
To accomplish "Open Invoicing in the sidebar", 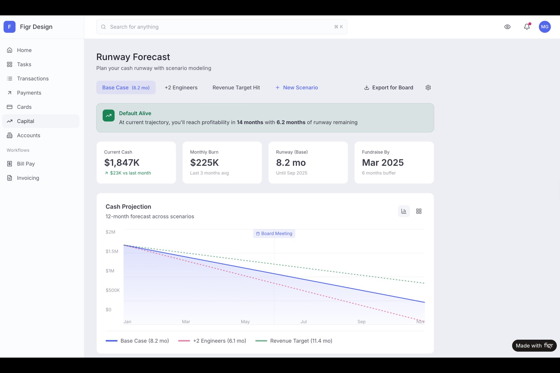I will coord(28,178).
